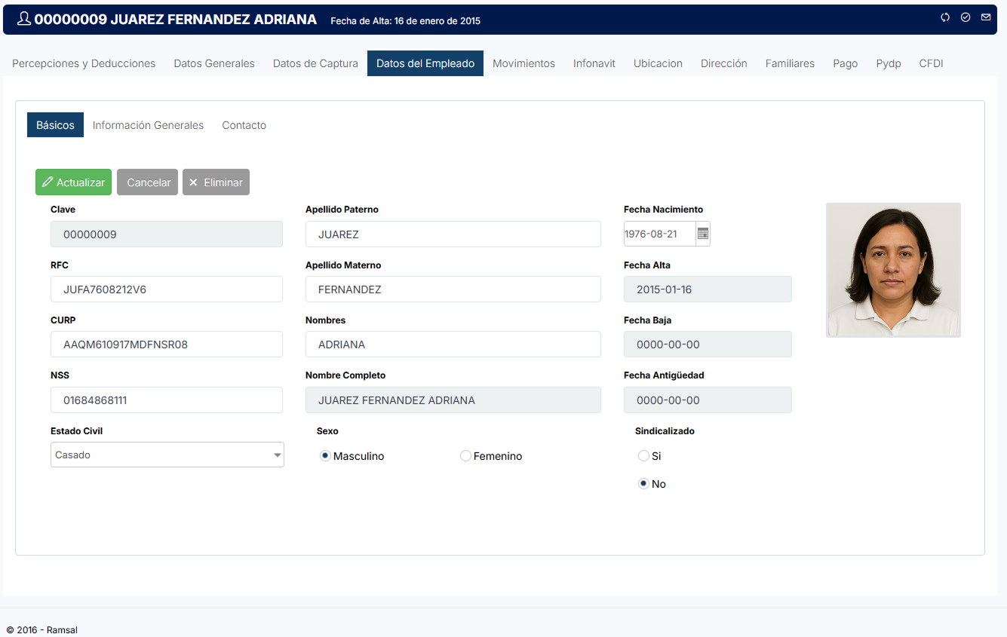Click the circled checkmark icon in header
Viewport: 1007px width, 637px height.
click(966, 17)
